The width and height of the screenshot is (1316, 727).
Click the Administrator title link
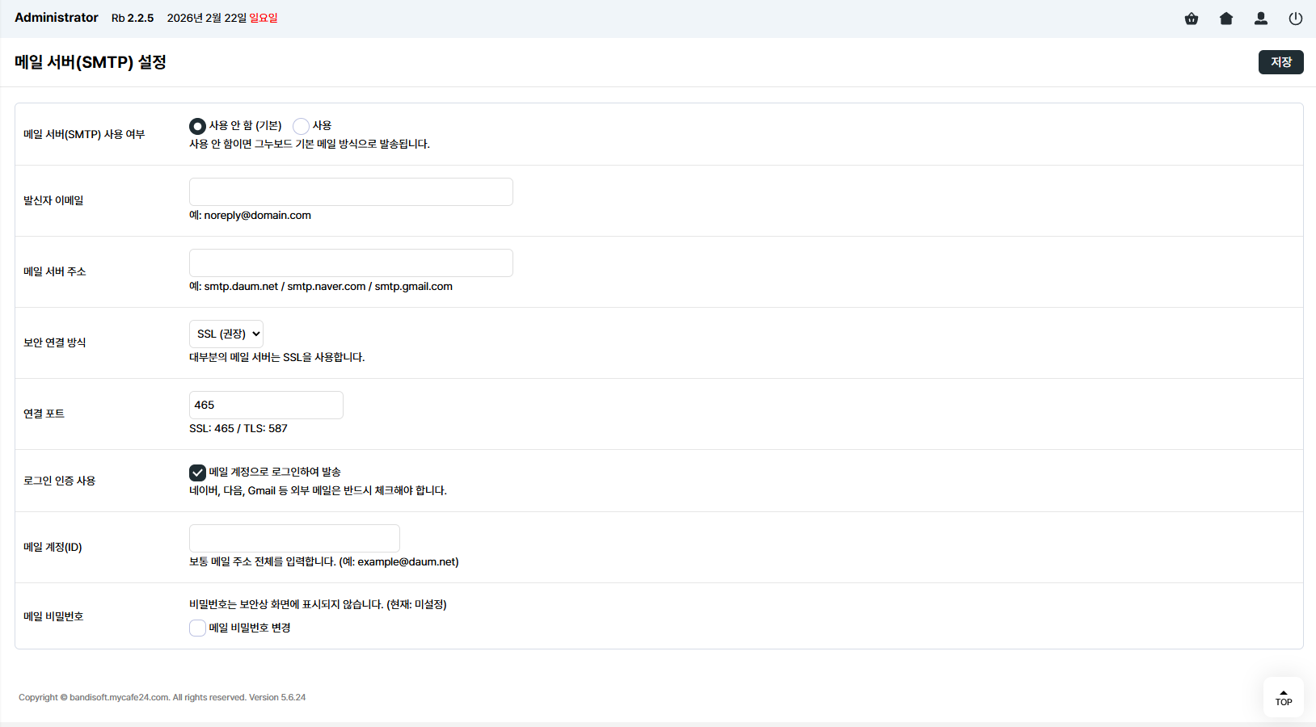pyautogui.click(x=57, y=18)
